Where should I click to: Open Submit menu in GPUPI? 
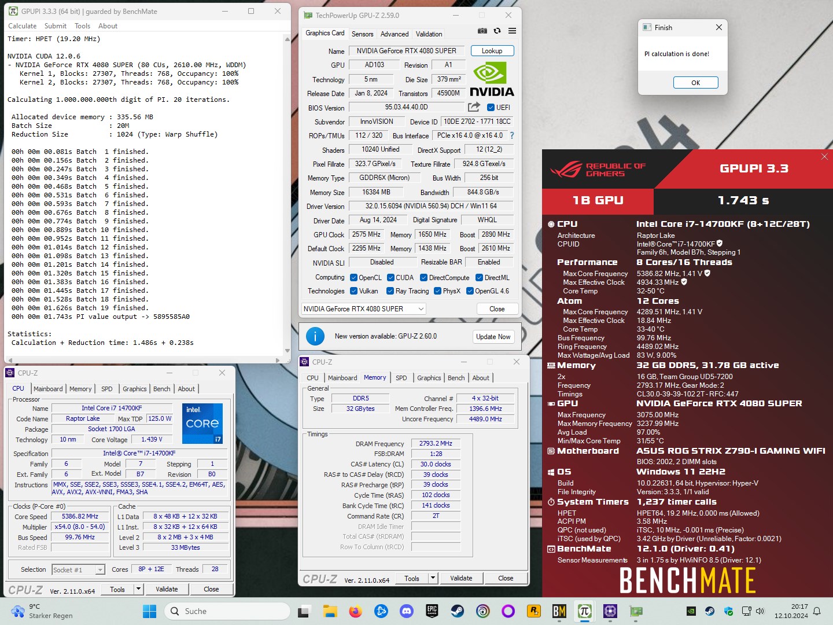[56, 26]
